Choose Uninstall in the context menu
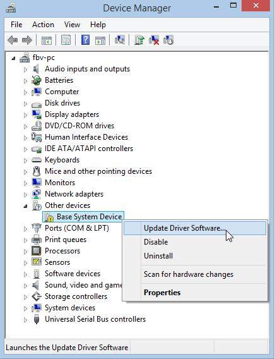The height and width of the screenshot is (359, 275). click(195, 256)
